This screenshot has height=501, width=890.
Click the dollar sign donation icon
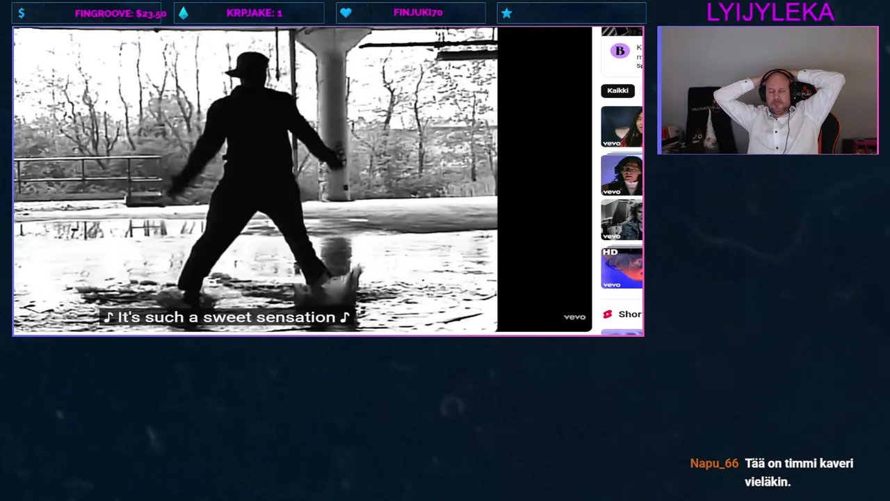[22, 13]
